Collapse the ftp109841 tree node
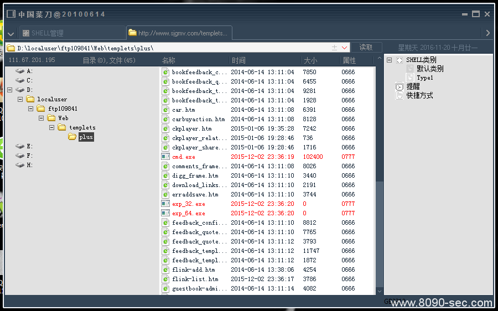The width and height of the screenshot is (498, 311). click(x=31, y=108)
